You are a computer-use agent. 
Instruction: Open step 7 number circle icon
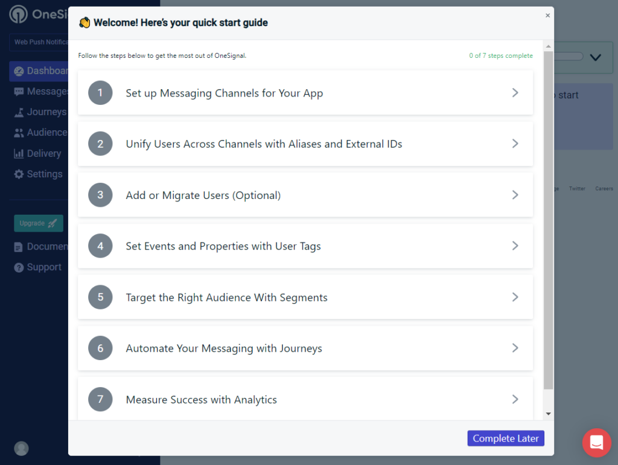(x=100, y=399)
